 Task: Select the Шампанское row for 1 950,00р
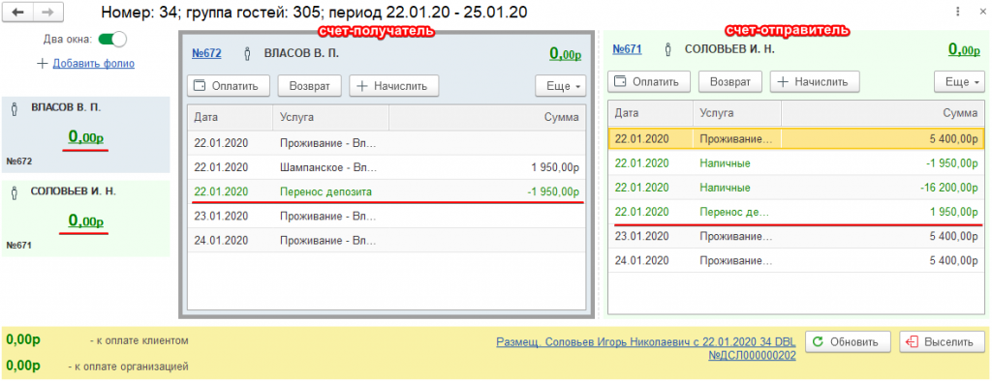click(x=387, y=167)
